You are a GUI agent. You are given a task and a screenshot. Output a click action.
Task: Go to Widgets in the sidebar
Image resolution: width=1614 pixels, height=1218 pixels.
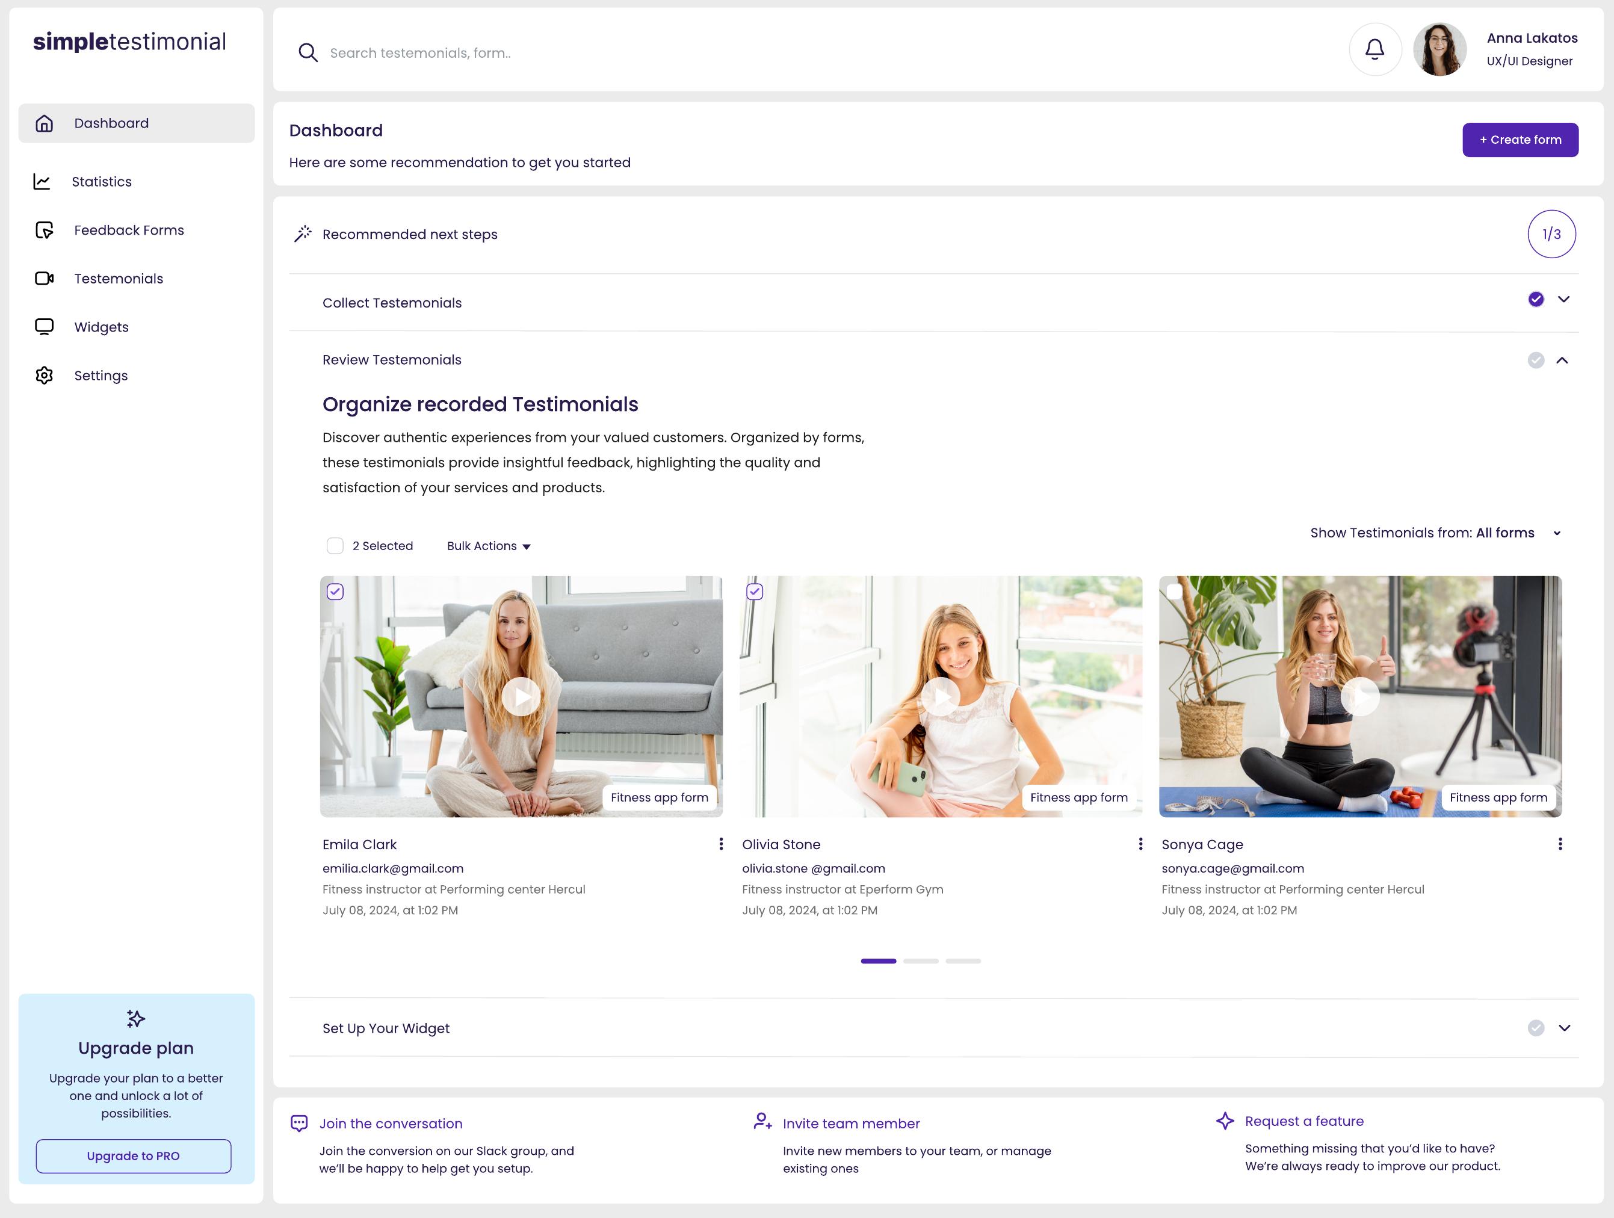(x=102, y=327)
